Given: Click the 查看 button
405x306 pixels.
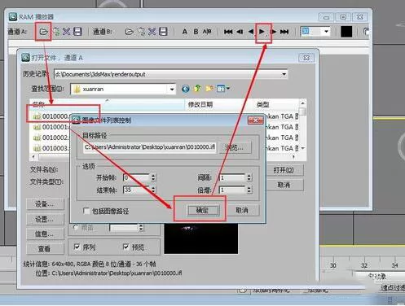Looking at the screenshot, I should 45,248.
